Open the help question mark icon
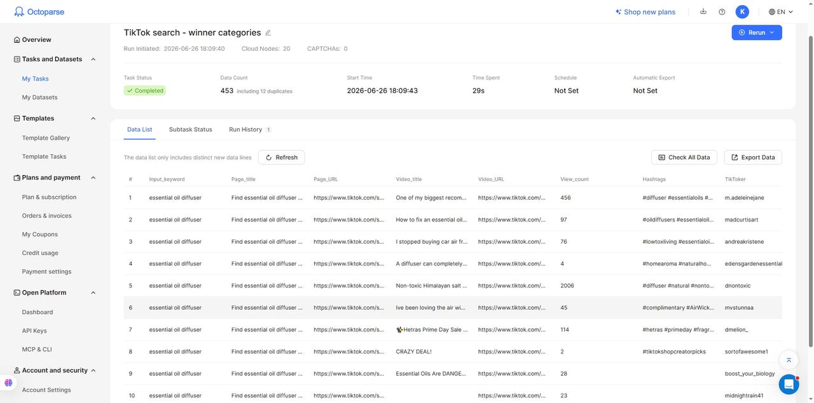Image resolution: width=814 pixels, height=403 pixels. (x=722, y=11)
